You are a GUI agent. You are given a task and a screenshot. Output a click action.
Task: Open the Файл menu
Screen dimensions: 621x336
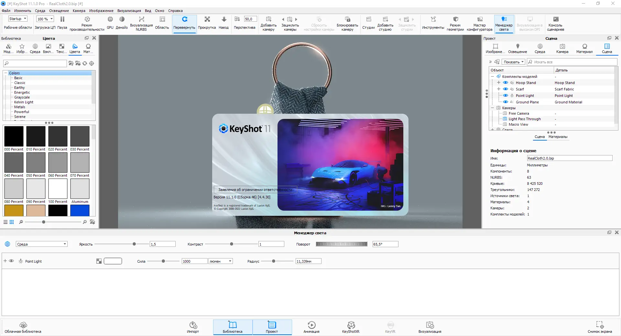6,11
